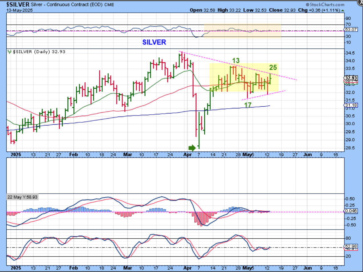
Task: Click the 53.07 RSI value label
Action: [x=351, y=29]
